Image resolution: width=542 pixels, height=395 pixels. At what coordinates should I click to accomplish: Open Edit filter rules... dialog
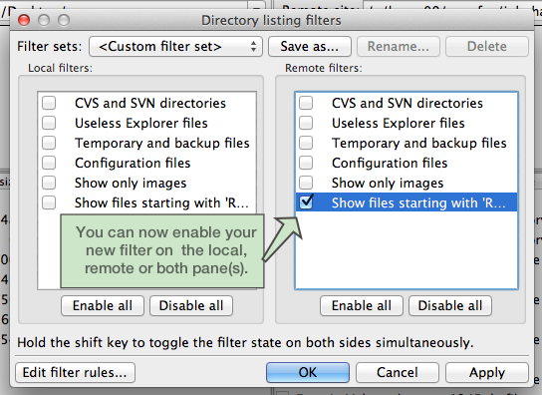click(75, 372)
